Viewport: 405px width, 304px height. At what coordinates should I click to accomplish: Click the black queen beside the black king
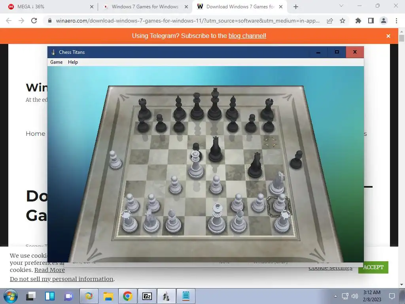[197, 106]
